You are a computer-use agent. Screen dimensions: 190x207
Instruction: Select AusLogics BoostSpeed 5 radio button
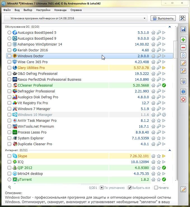point(9,32)
